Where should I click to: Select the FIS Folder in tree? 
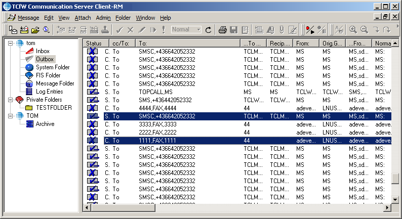(49, 75)
